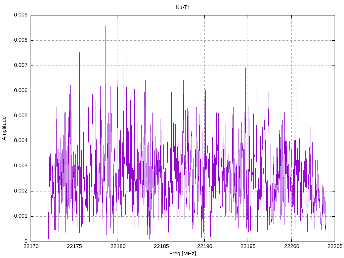344x258 pixels.
Task: Click the 'Amplitude' y-axis label
Action: coord(4,128)
